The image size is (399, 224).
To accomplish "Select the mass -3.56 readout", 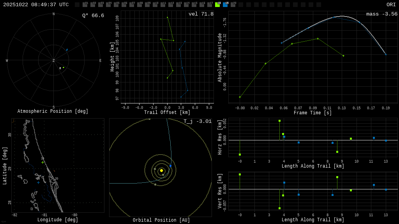I will 381,14.
